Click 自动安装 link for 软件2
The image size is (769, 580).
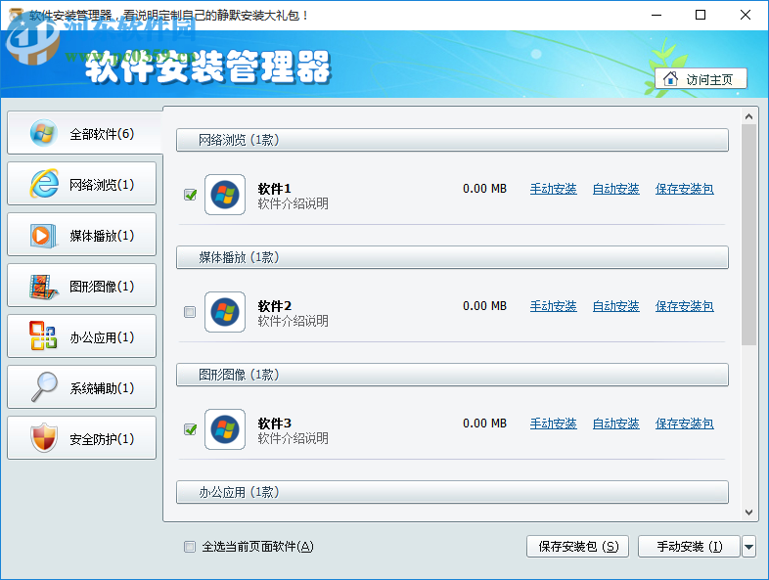point(616,306)
